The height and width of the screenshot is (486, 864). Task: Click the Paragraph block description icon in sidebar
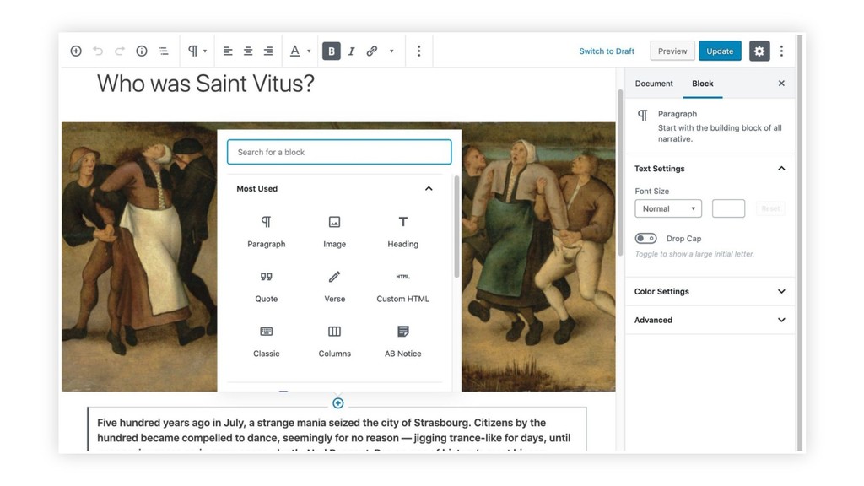642,115
